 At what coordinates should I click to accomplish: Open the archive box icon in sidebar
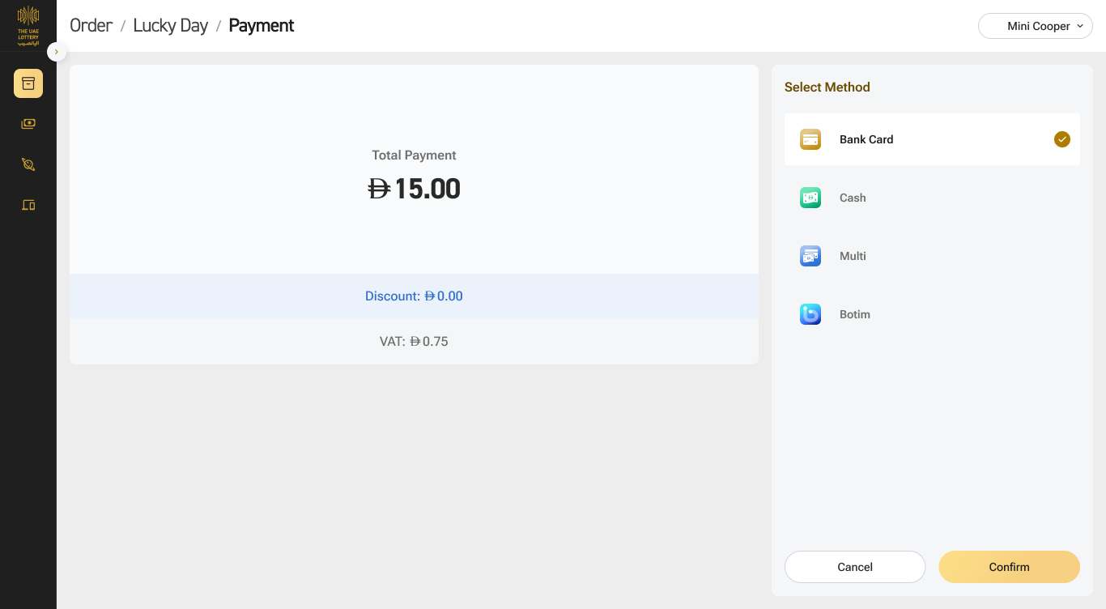pyautogui.click(x=28, y=83)
